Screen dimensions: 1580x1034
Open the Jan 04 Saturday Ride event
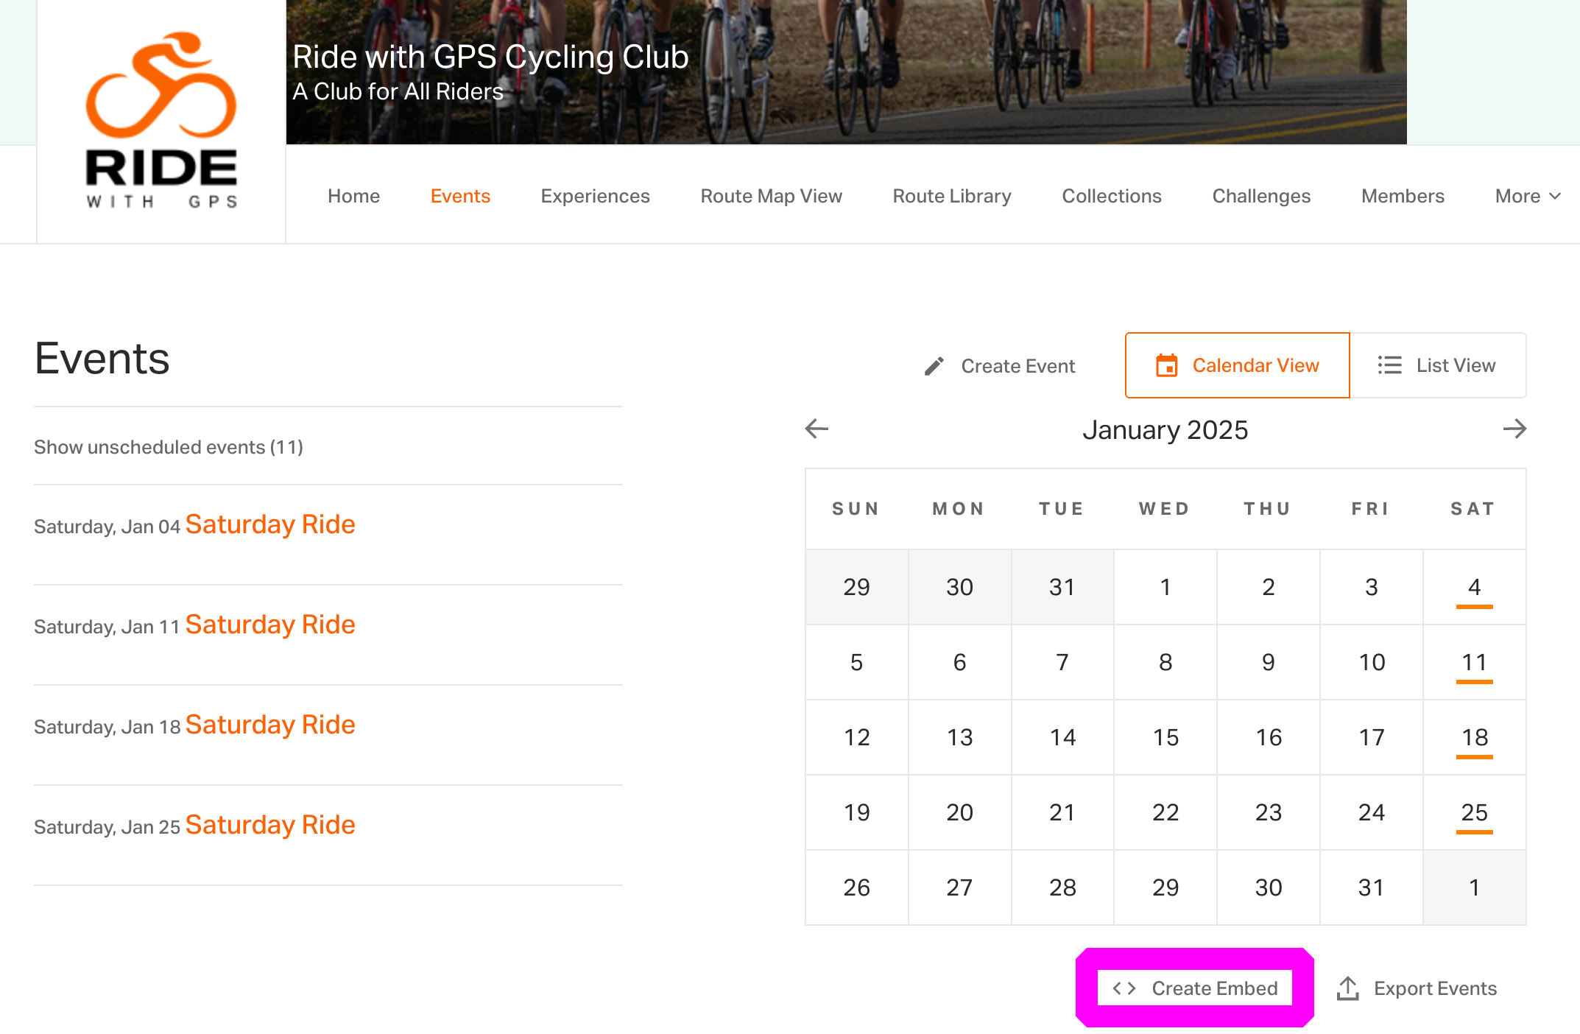269,524
